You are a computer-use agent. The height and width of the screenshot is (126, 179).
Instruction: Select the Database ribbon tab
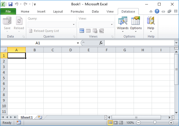point(128,11)
